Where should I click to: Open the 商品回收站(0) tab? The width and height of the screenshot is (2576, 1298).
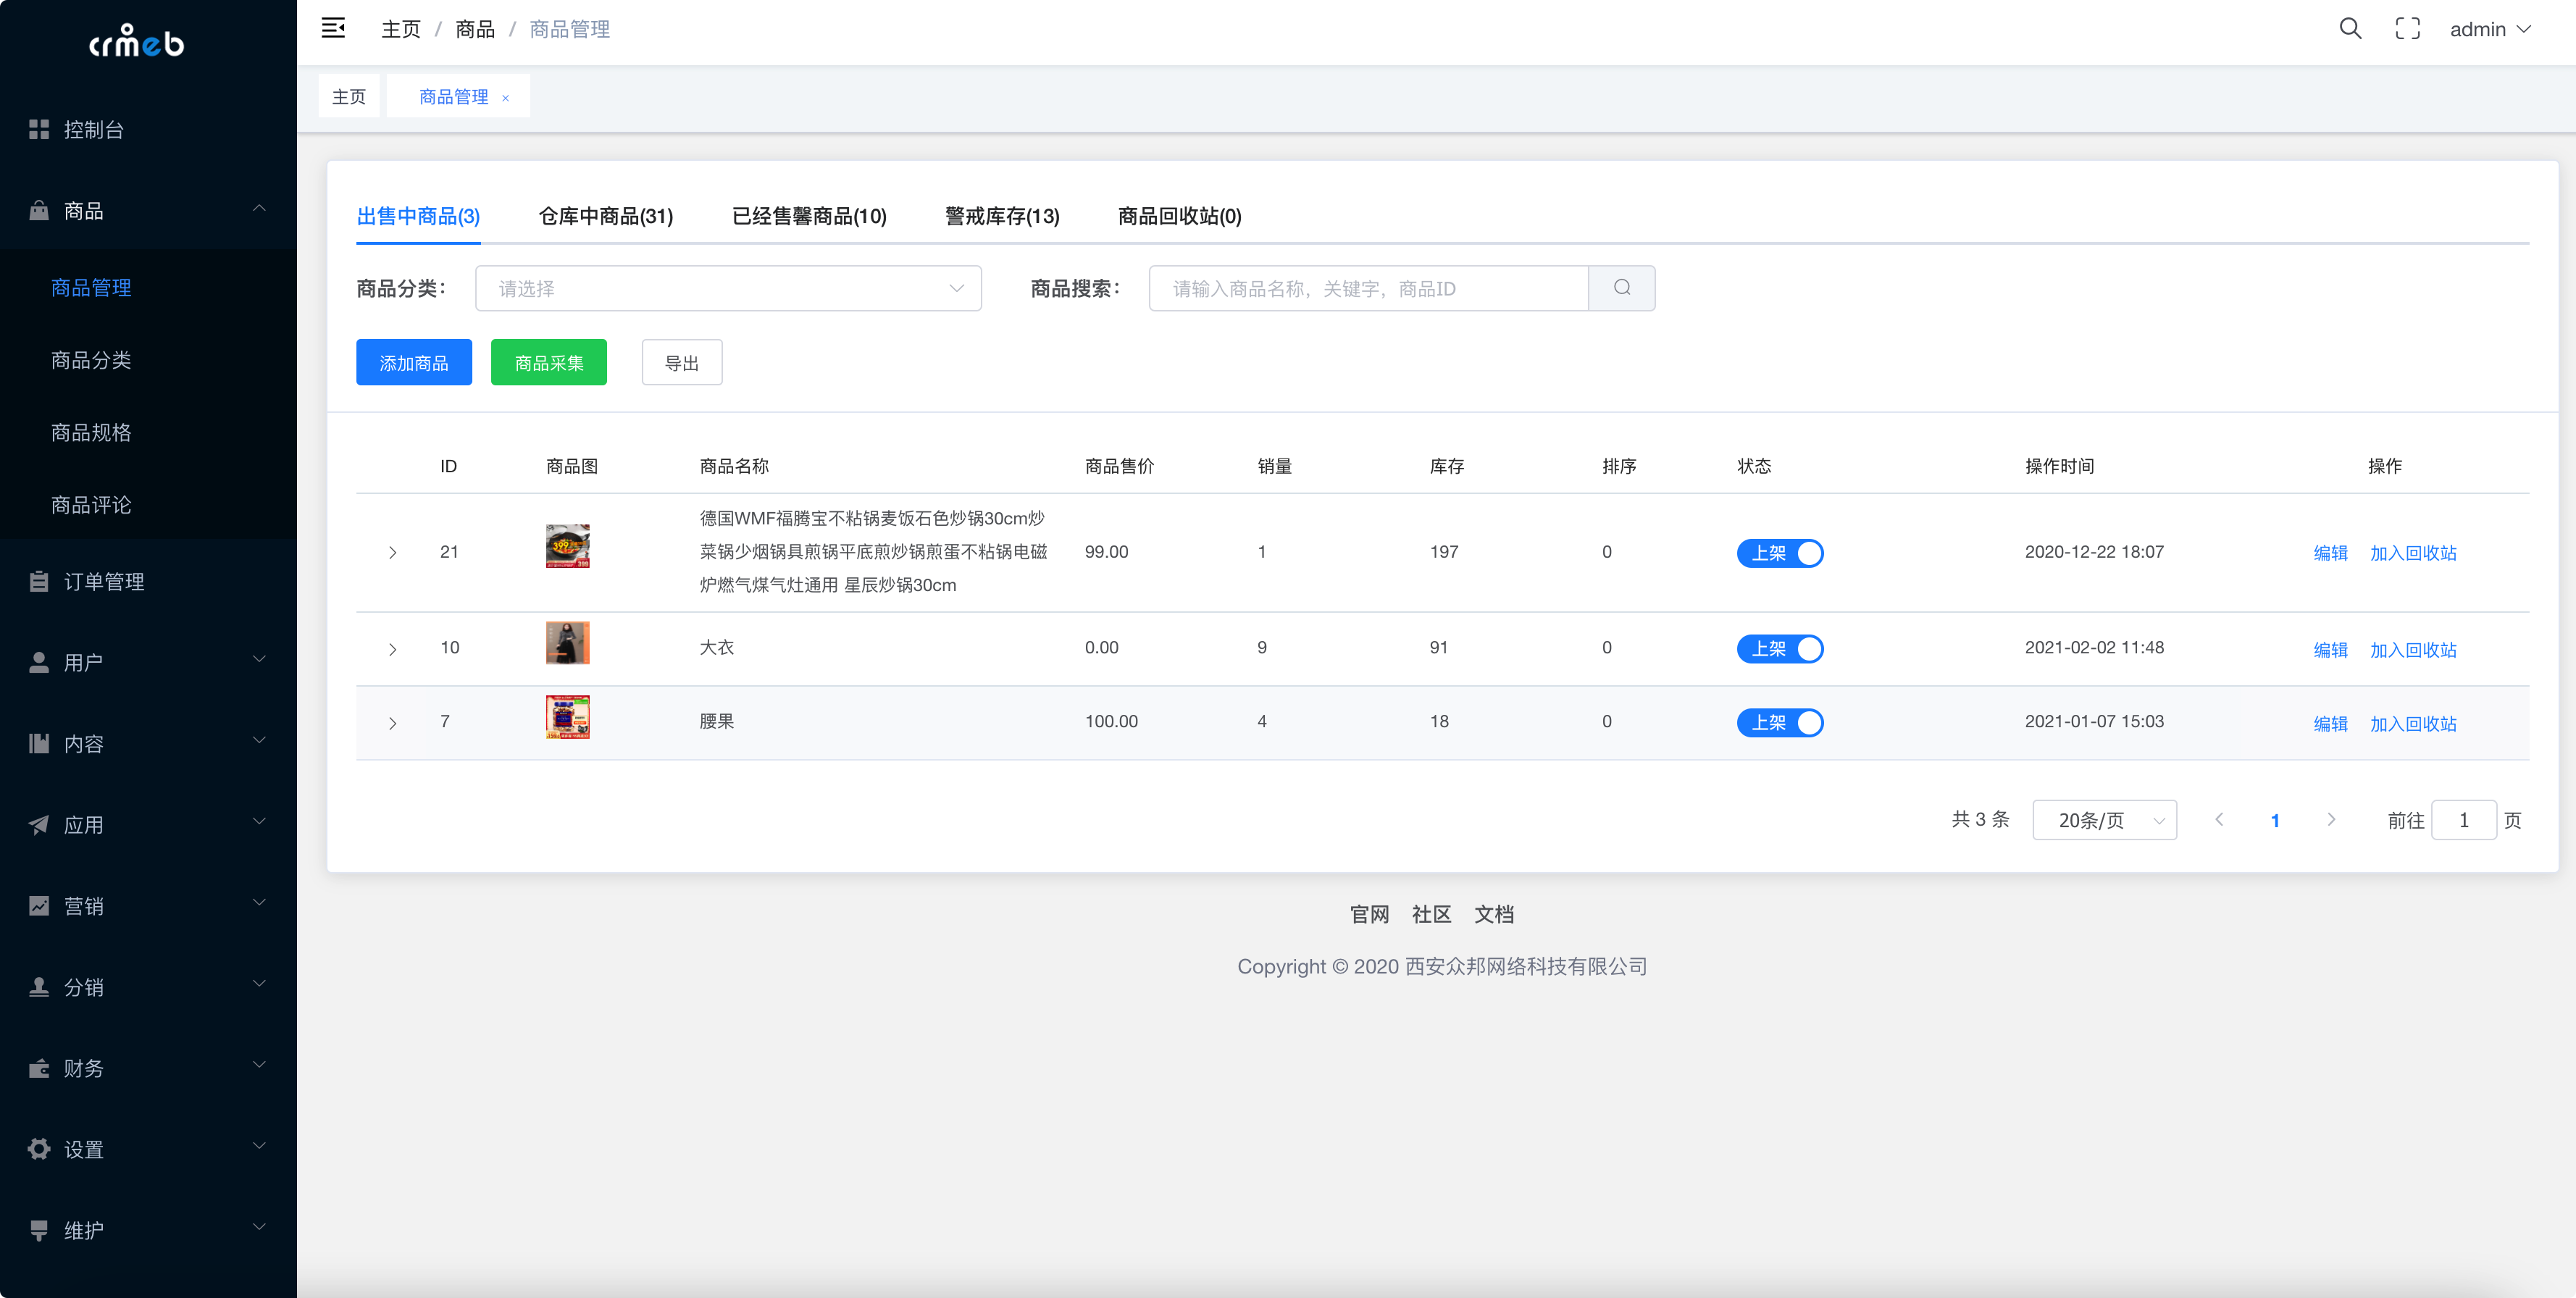(x=1178, y=216)
